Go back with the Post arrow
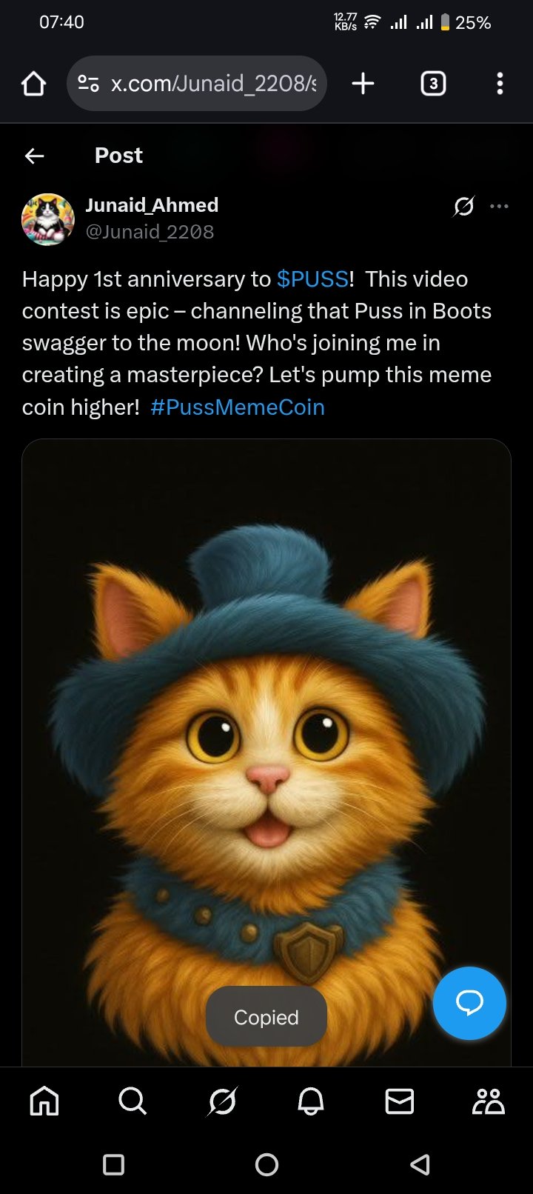Image resolution: width=533 pixels, height=1194 pixels. point(35,156)
